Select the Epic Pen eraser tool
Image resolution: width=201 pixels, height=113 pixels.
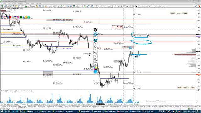95,47
